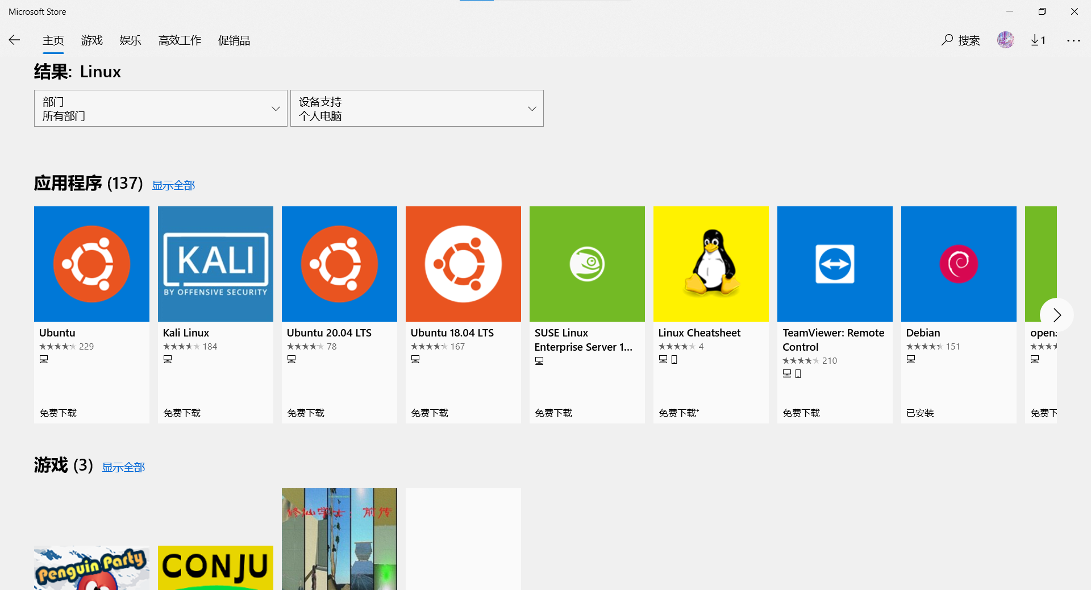This screenshot has height=590, width=1091.
Task: Open the Kali Linux app logo
Action: [215, 264]
